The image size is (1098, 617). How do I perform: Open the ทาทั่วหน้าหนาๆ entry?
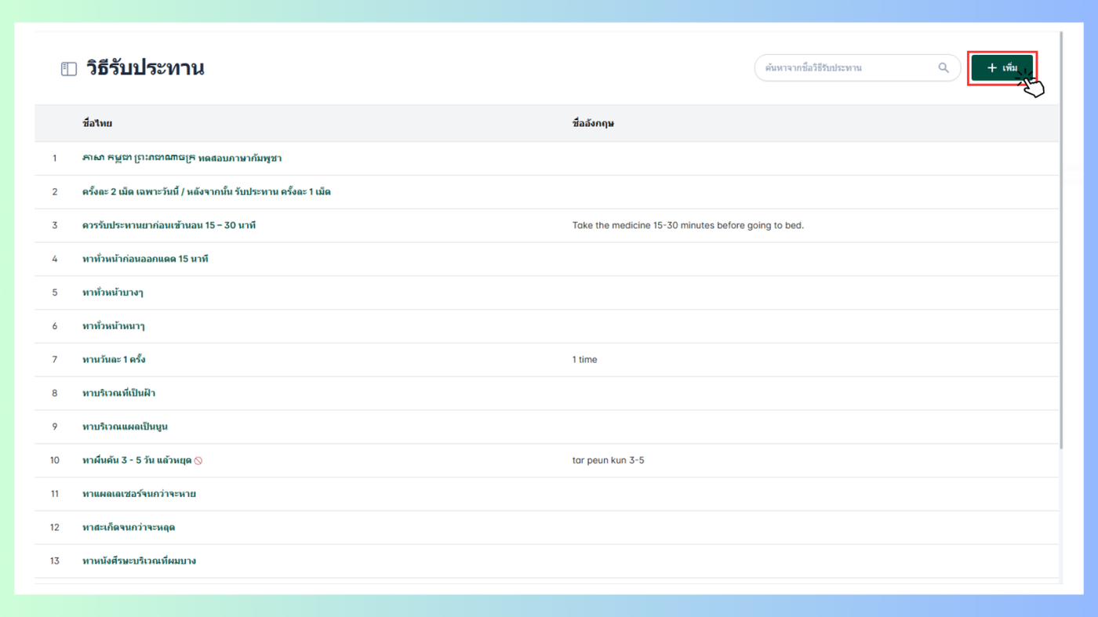114,326
